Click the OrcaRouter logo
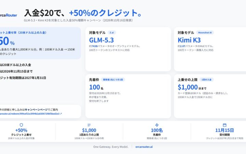Screen dimensions: 246x154 [x=9, y=15]
